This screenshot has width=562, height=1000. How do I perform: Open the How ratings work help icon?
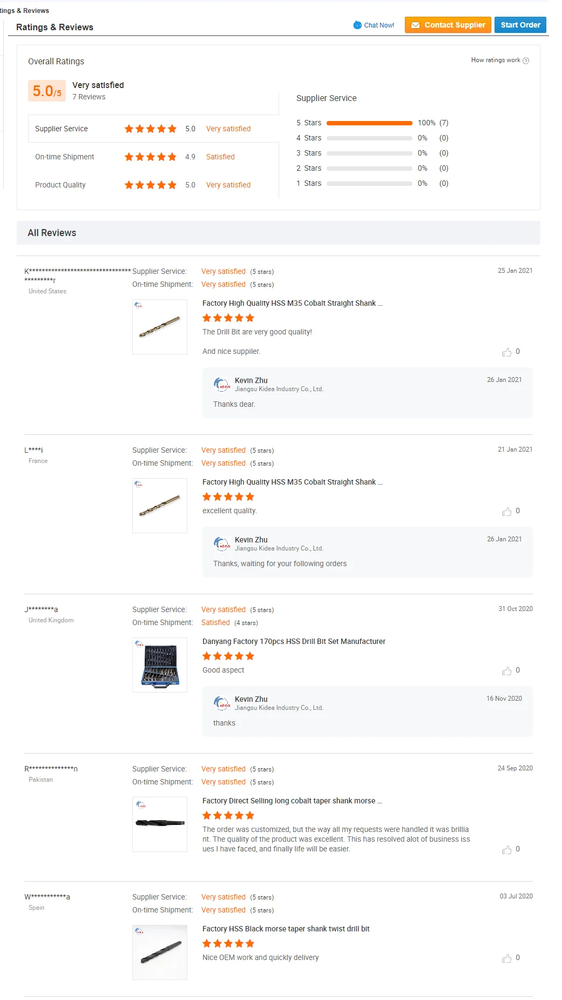[x=526, y=61]
